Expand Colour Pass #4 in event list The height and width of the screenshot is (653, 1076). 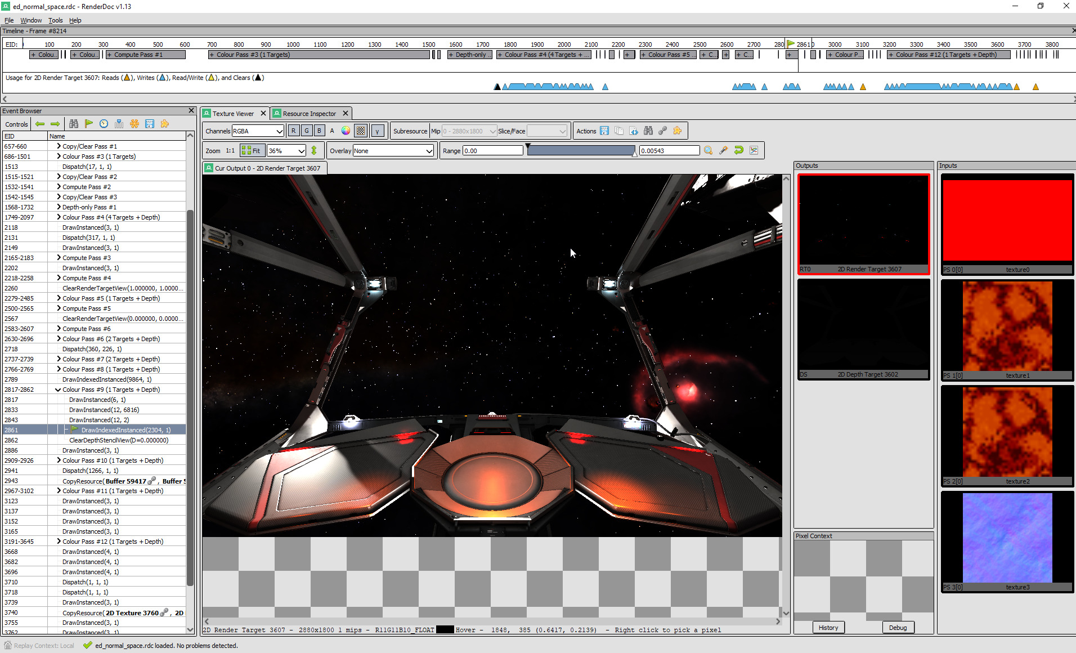coord(59,217)
